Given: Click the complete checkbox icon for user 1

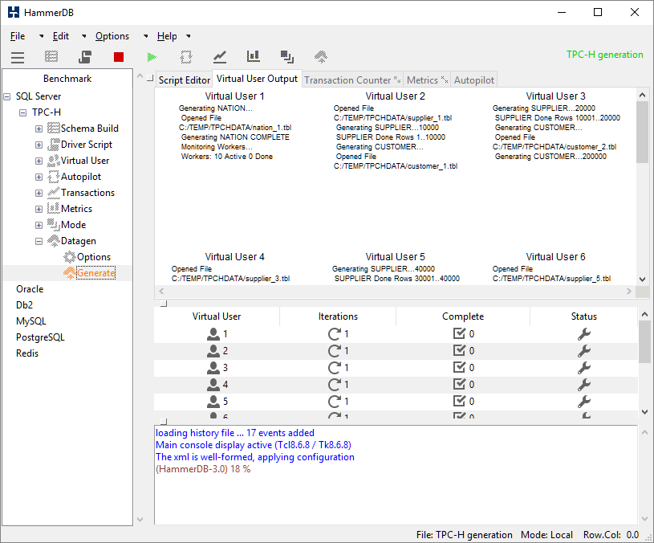Looking at the screenshot, I should 459,333.
